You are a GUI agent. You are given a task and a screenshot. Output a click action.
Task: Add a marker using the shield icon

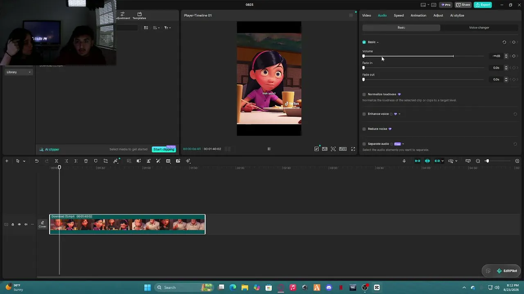(x=96, y=161)
